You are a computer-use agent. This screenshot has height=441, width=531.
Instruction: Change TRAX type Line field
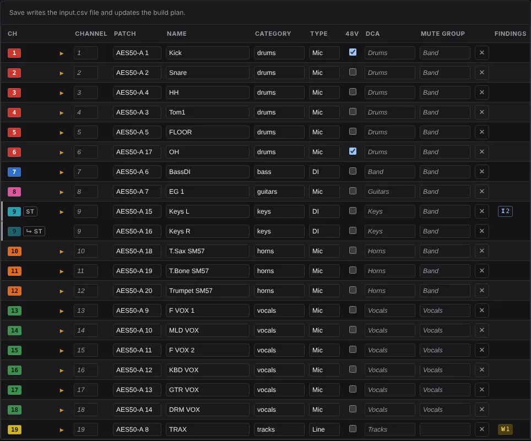[324, 429]
